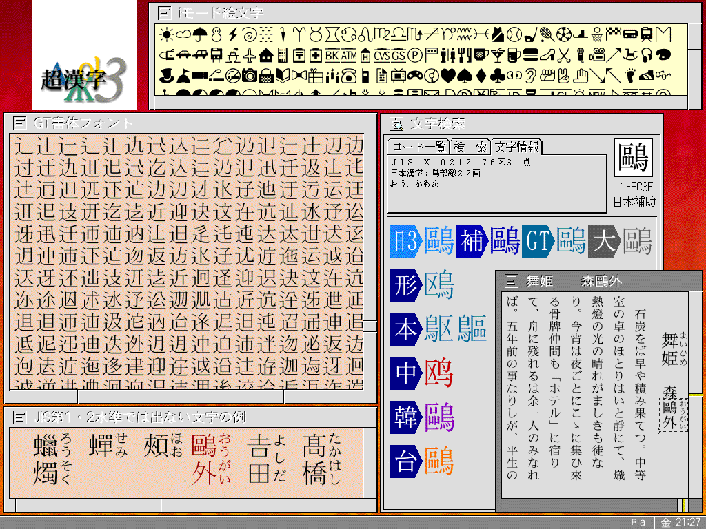Click the 台 Taiwan variant label
The height and width of the screenshot is (529, 706).
coord(405,461)
